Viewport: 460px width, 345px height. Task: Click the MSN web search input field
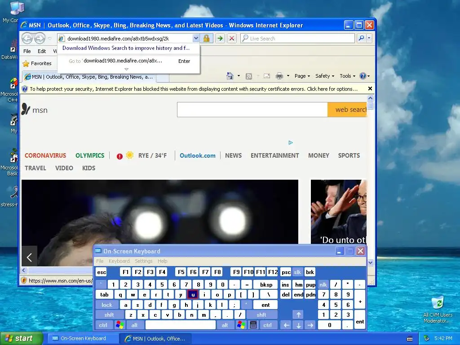252,110
